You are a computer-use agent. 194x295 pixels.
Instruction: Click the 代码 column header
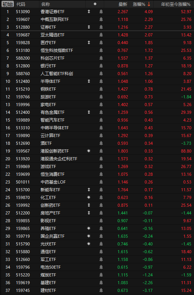pyautogui.click(x=20, y=4)
